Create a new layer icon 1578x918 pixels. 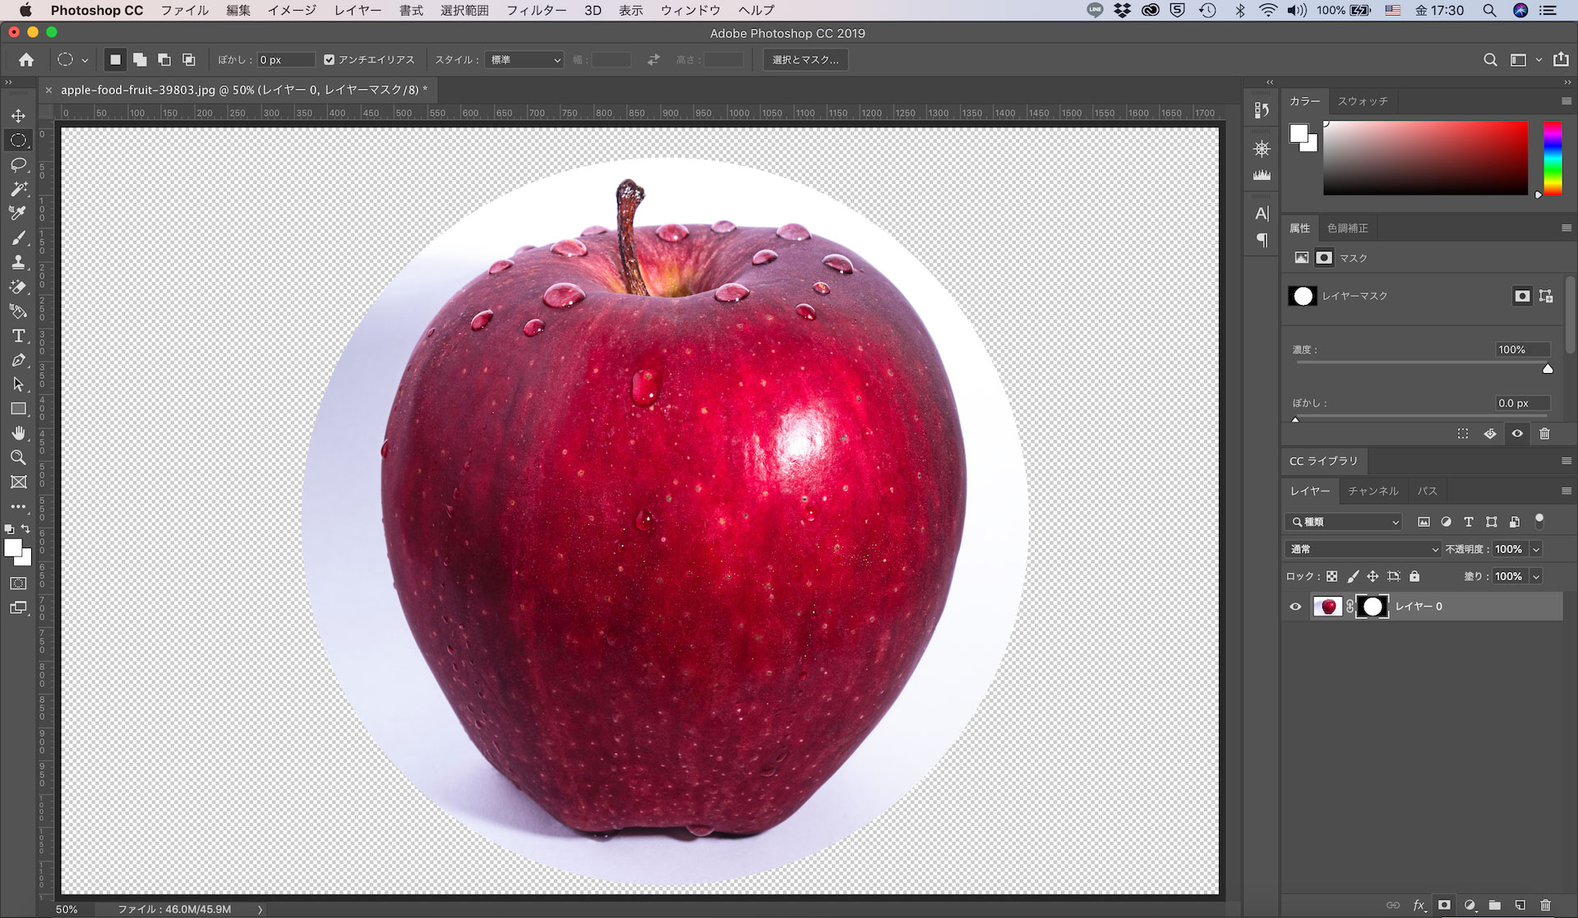[1520, 905]
